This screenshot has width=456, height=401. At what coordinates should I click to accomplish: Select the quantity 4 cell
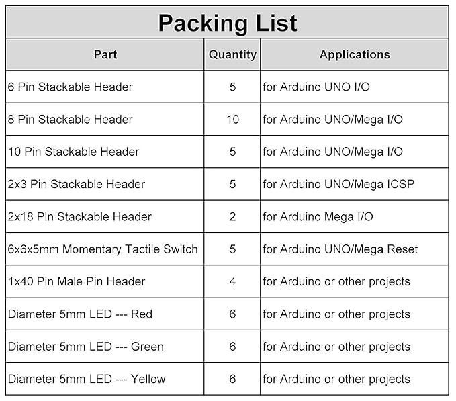click(232, 281)
